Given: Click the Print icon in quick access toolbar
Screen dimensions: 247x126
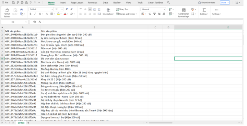Looking at the screenshot, I should [x=22, y=3].
